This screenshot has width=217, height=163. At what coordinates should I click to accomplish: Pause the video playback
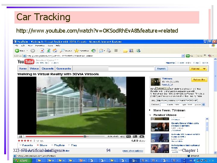20,137
